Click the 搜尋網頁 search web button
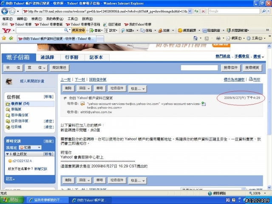 tap(252, 68)
